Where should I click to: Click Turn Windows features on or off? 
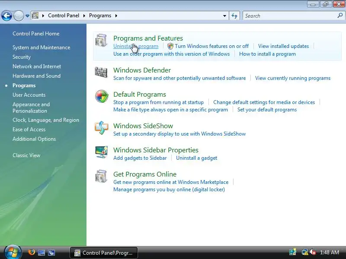pos(211,46)
